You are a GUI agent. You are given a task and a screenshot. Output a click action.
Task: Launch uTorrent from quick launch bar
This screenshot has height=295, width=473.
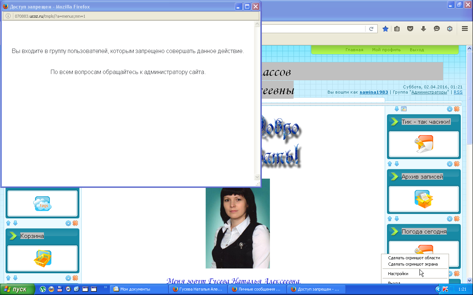43,289
